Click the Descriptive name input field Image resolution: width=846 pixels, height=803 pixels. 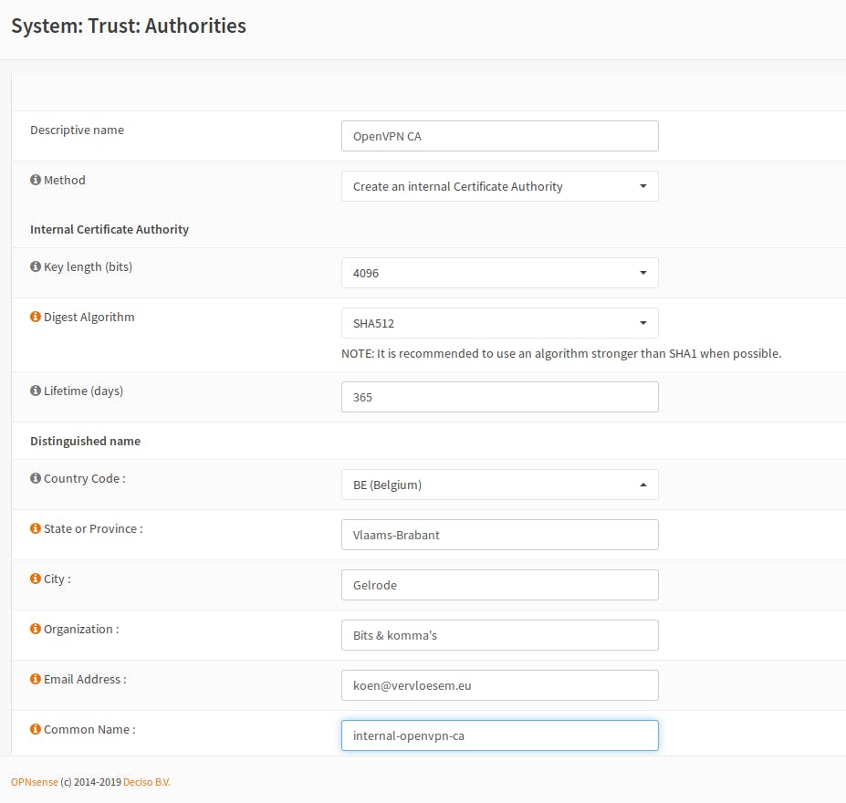[x=499, y=136]
